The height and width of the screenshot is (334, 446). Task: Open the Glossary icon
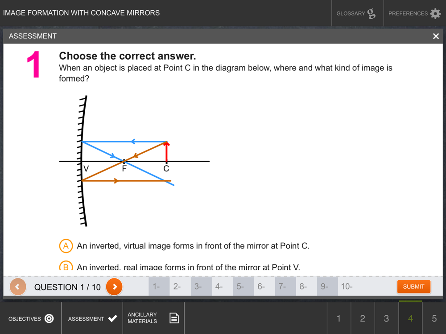[371, 13]
